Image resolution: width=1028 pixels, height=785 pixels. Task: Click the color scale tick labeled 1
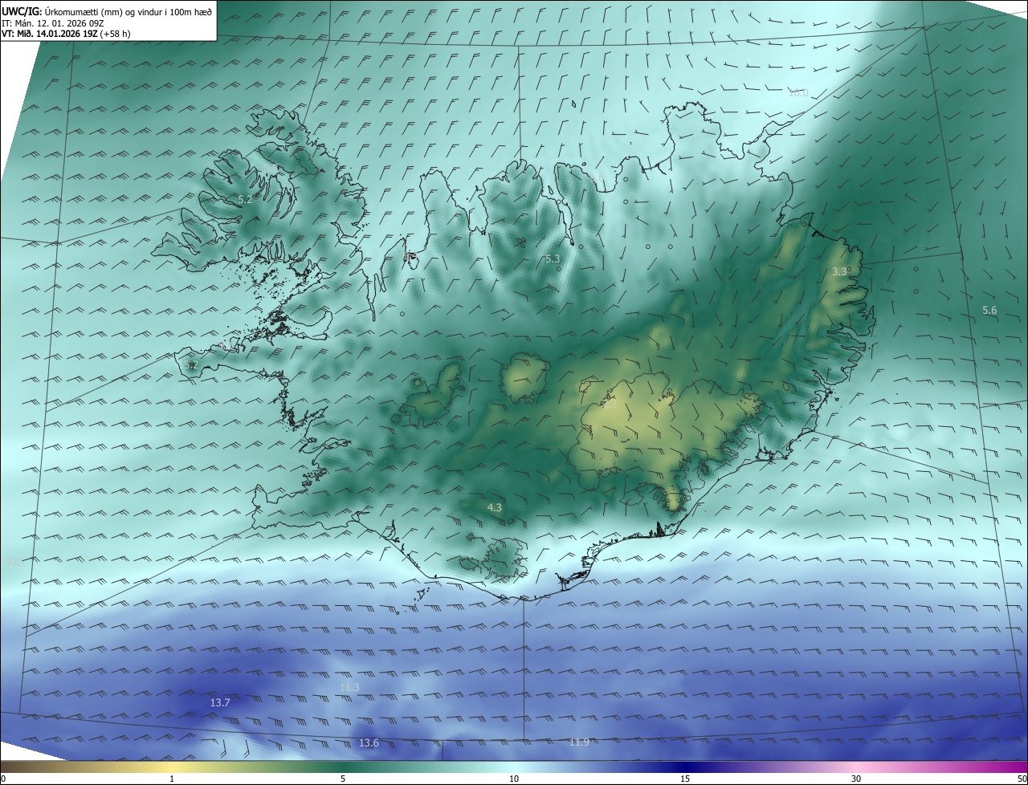click(x=172, y=779)
